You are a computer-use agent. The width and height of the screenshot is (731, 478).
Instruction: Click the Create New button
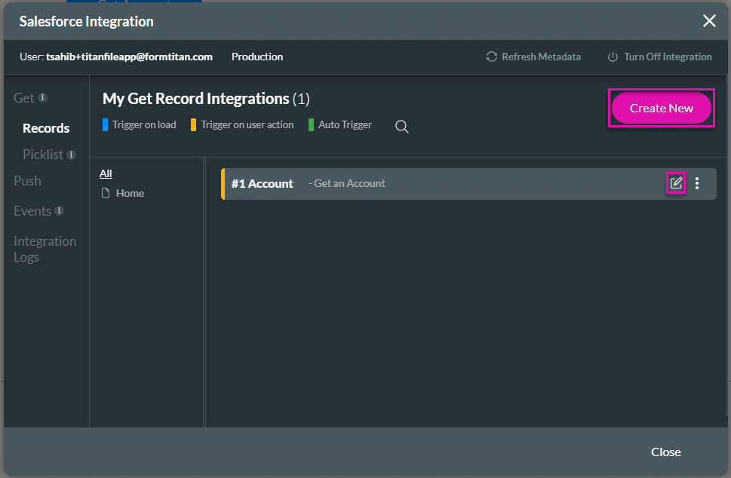pyautogui.click(x=661, y=108)
